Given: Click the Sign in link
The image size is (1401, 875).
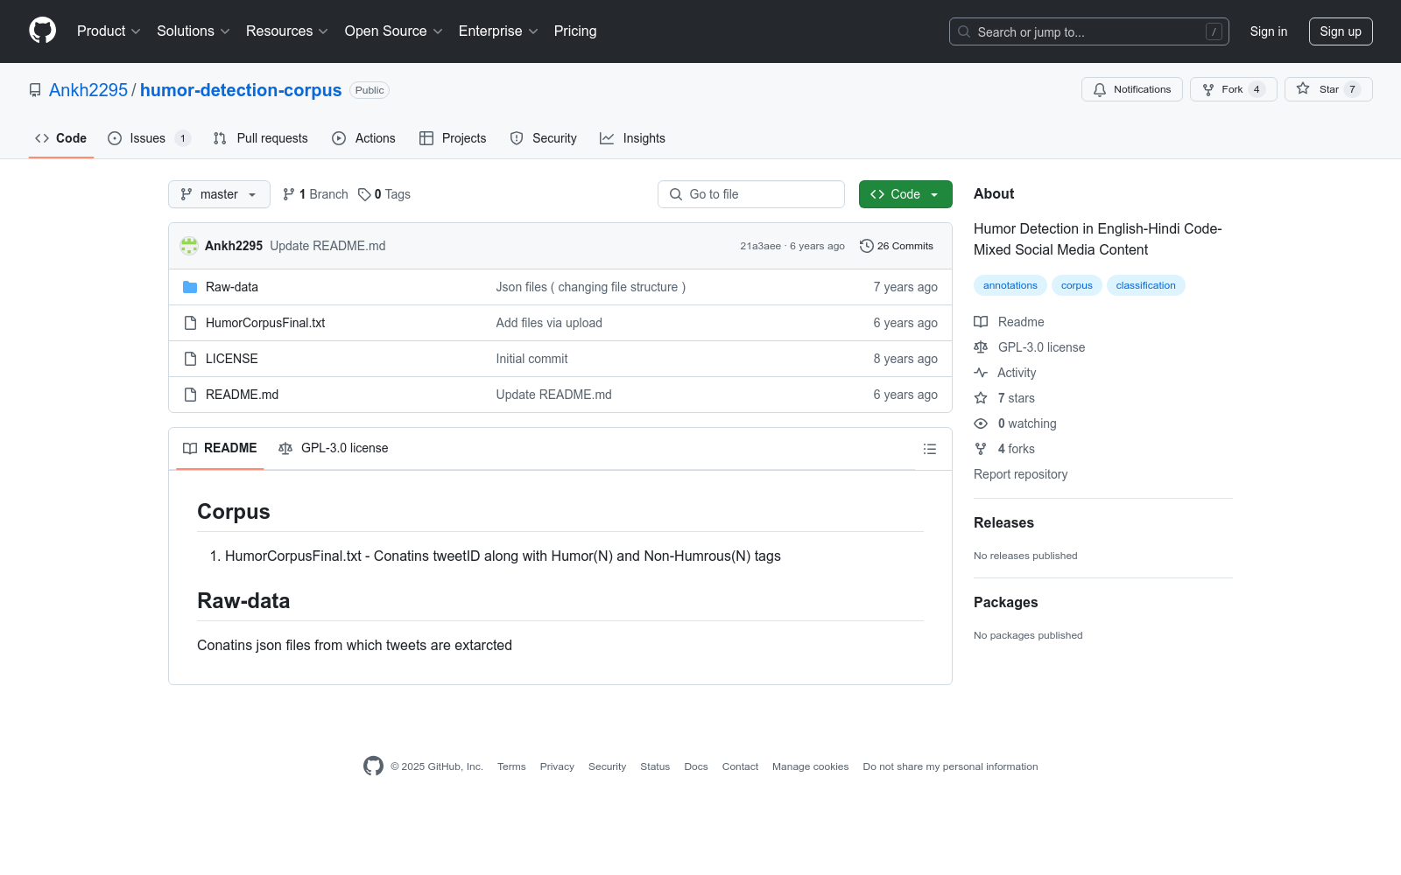Looking at the screenshot, I should coord(1269,31).
